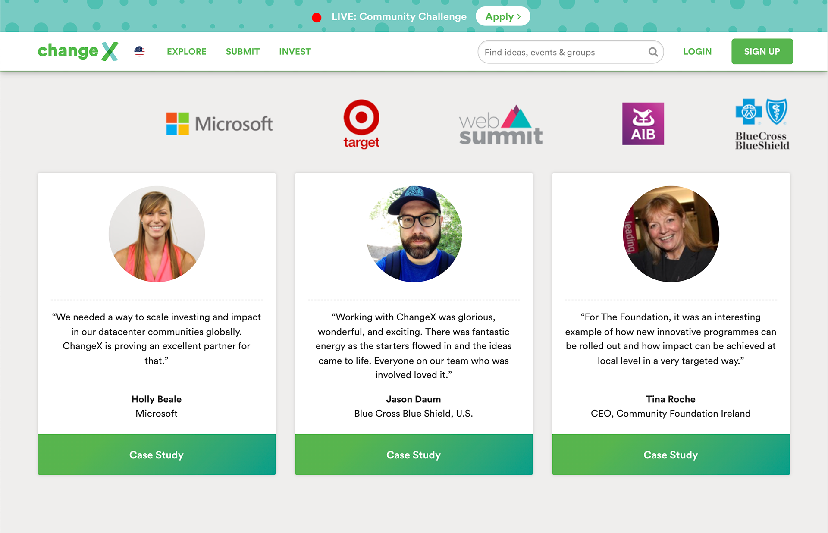The width and height of the screenshot is (828, 533).
Task: Click the BlueCross BlueShield logo
Action: click(x=762, y=124)
